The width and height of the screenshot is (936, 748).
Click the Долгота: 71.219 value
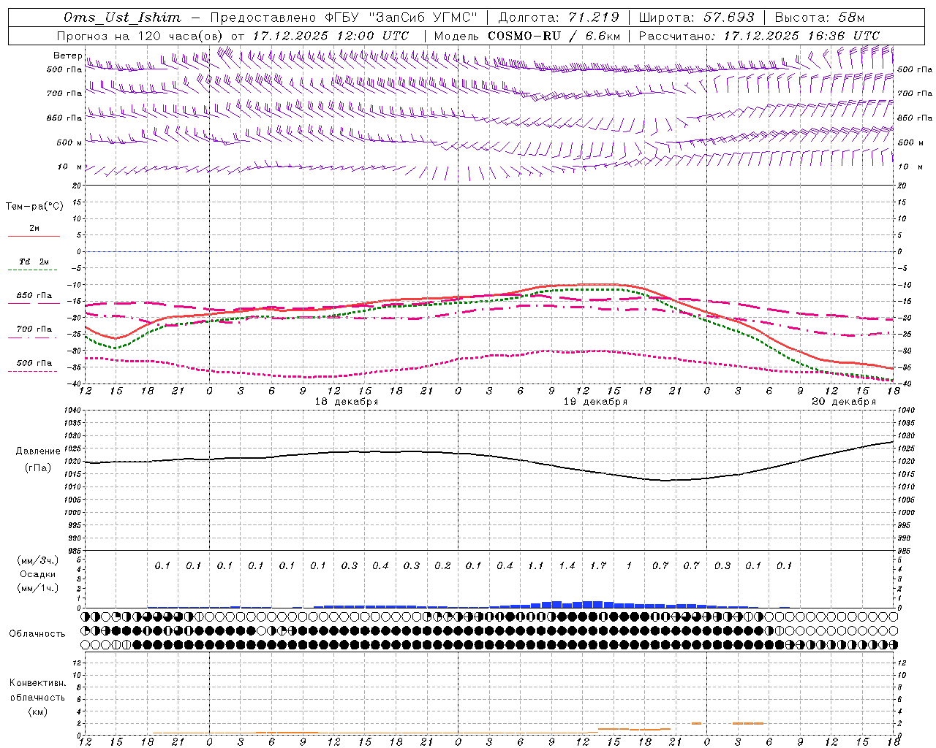click(559, 18)
